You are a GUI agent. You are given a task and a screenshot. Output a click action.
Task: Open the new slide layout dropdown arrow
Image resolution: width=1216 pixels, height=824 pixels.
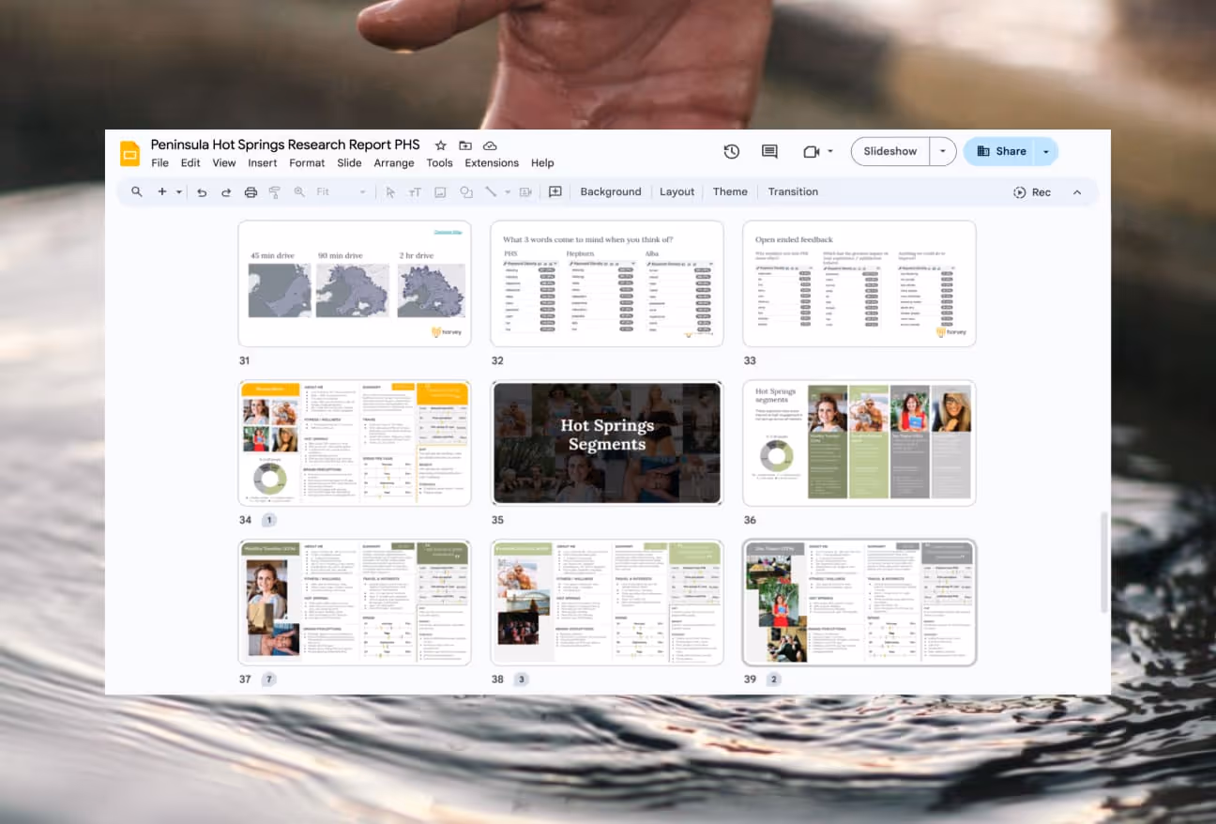coord(179,192)
